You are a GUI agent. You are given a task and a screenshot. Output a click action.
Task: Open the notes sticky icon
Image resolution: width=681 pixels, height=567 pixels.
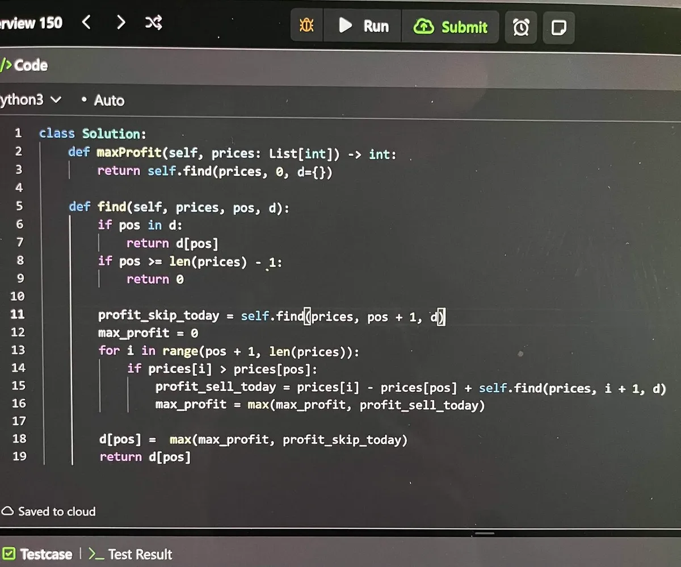[558, 27]
